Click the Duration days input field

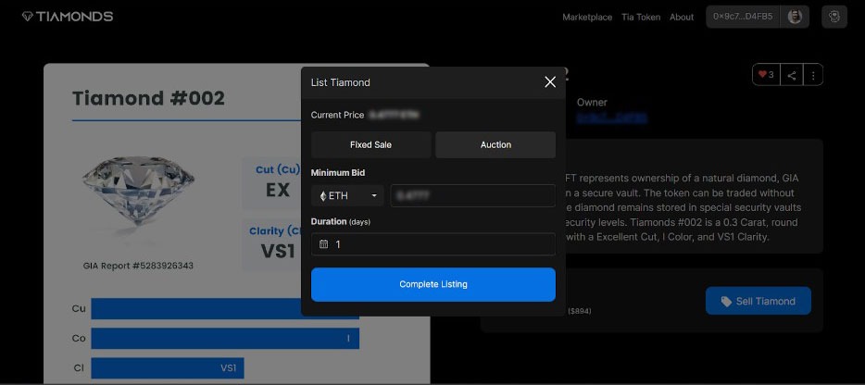pos(433,243)
